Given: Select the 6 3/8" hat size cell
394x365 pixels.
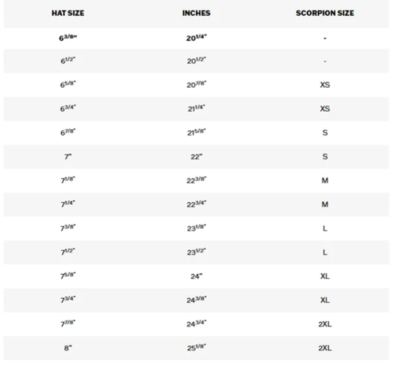Looking at the screenshot, I should tap(68, 38).
